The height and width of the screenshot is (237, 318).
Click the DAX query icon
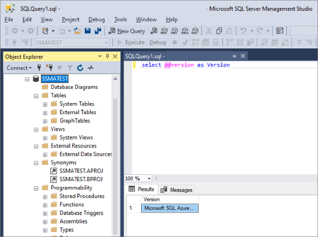tap(195, 31)
